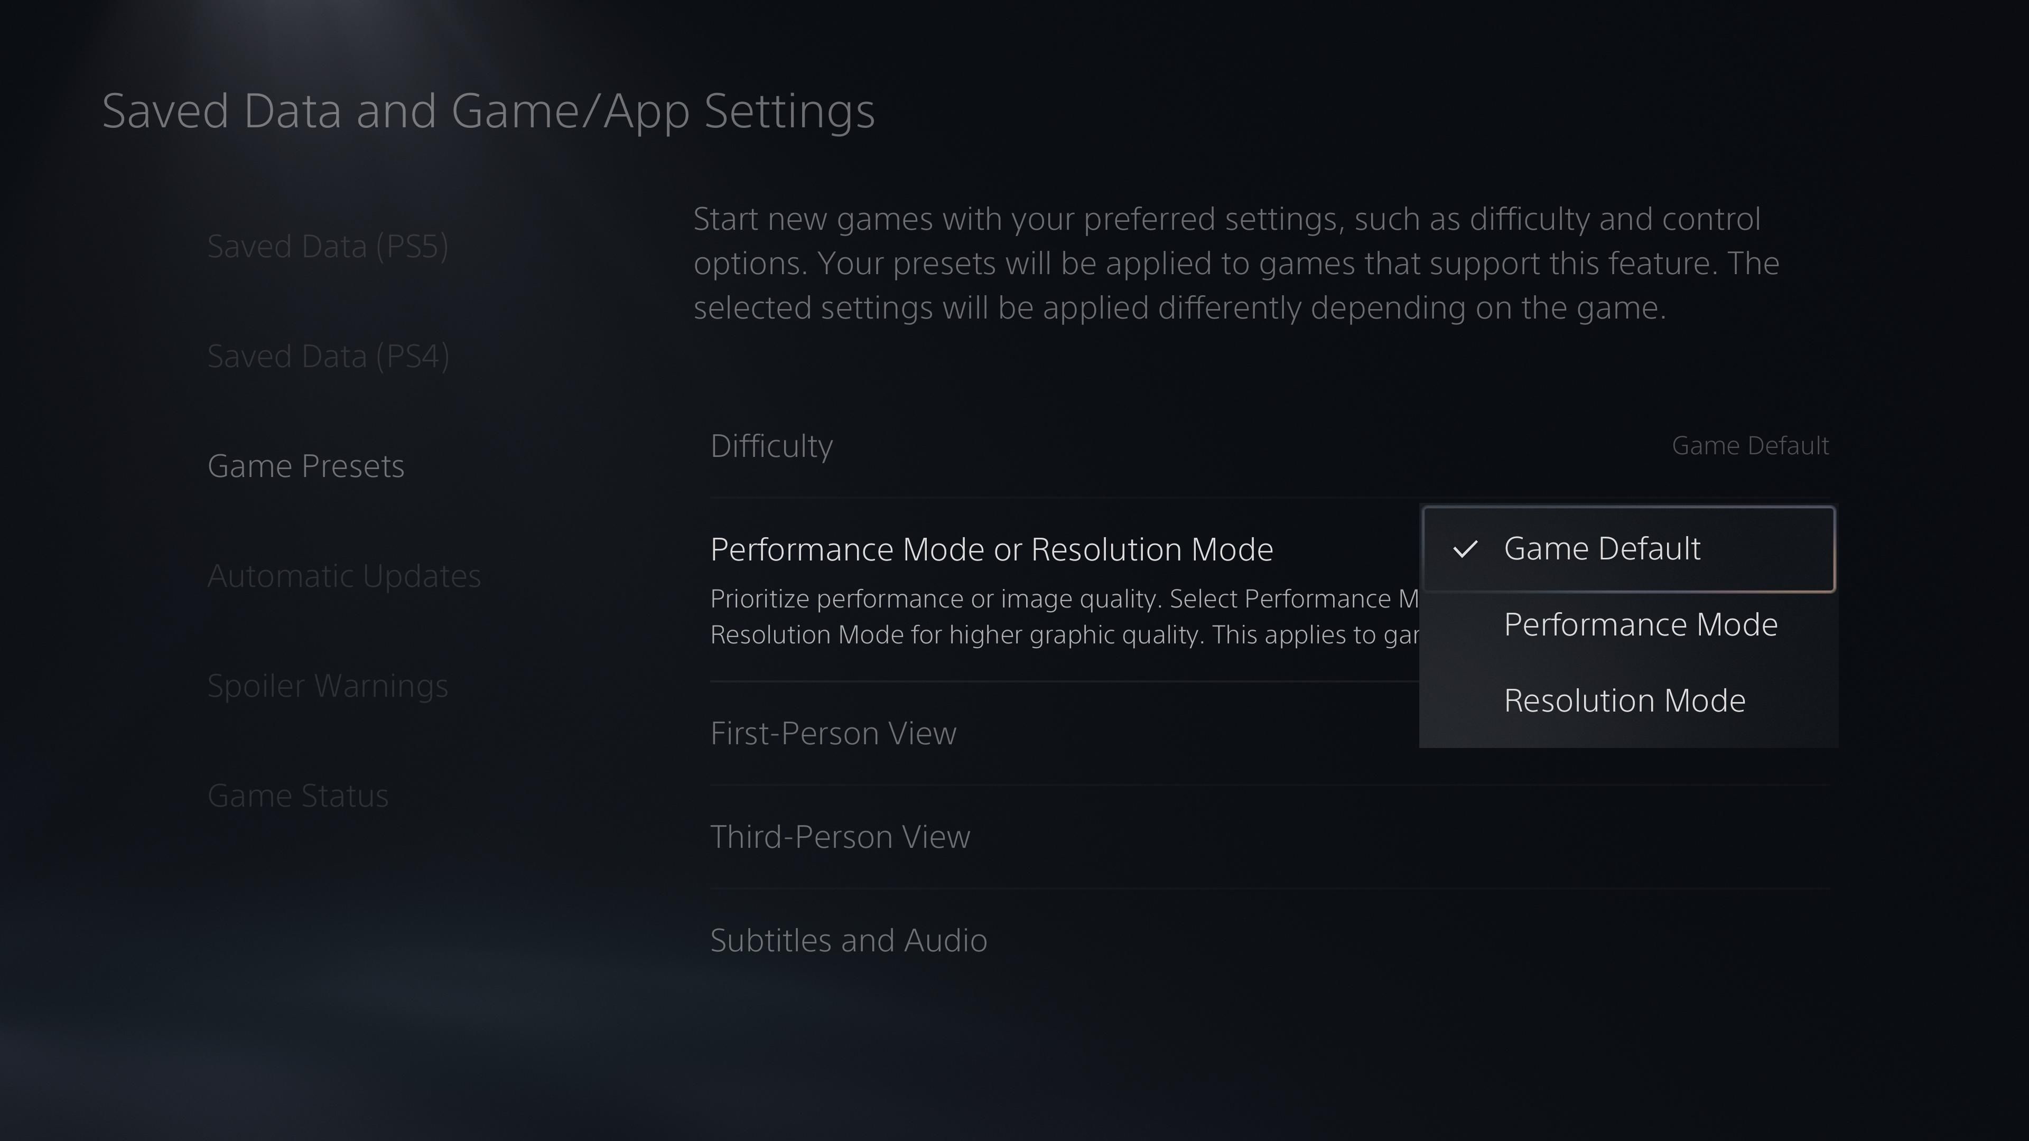Click the Prioritize performance or image quality description
Image resolution: width=2029 pixels, height=1141 pixels.
[x=1064, y=616]
